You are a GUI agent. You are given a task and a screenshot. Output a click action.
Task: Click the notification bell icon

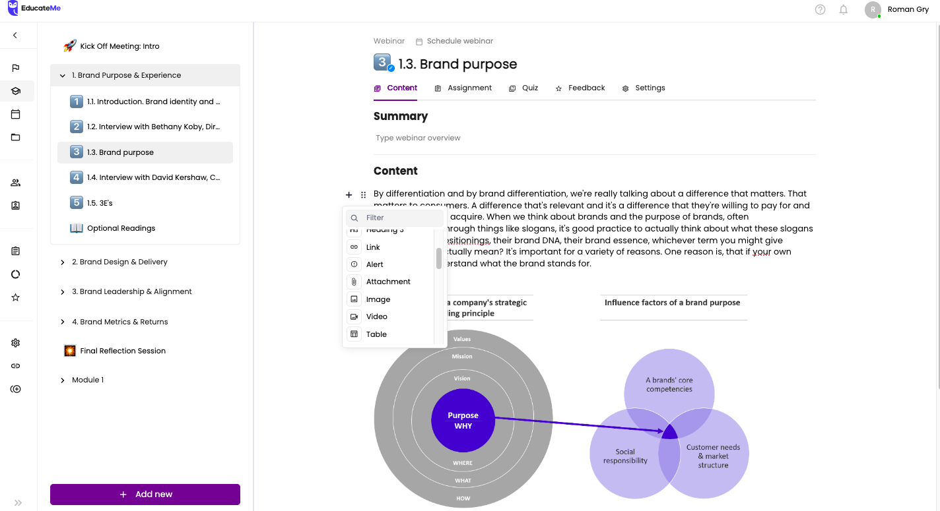point(843,9)
